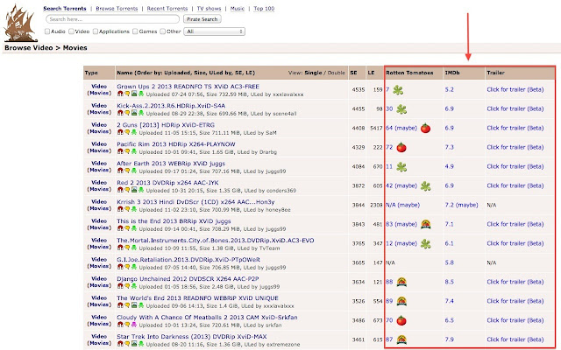Check the Applications filter checkbox
Viewport: 561px width, 350px height.
[96, 31]
